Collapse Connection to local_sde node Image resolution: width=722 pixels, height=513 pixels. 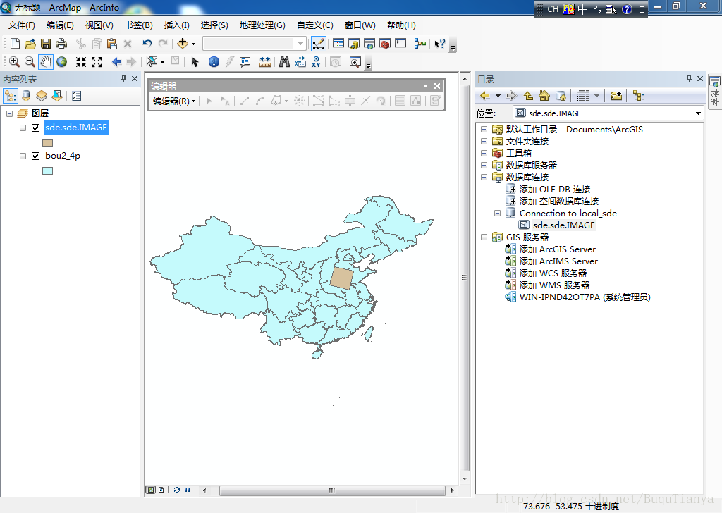[497, 213]
